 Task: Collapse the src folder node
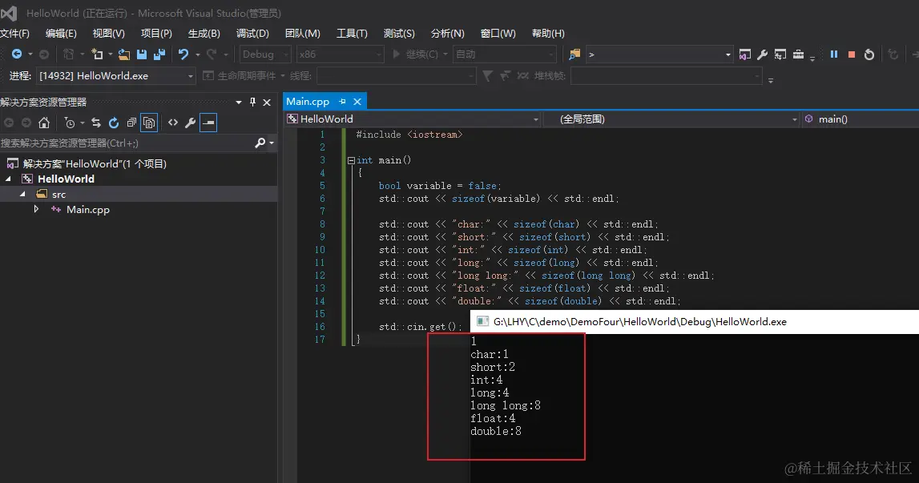(22, 194)
